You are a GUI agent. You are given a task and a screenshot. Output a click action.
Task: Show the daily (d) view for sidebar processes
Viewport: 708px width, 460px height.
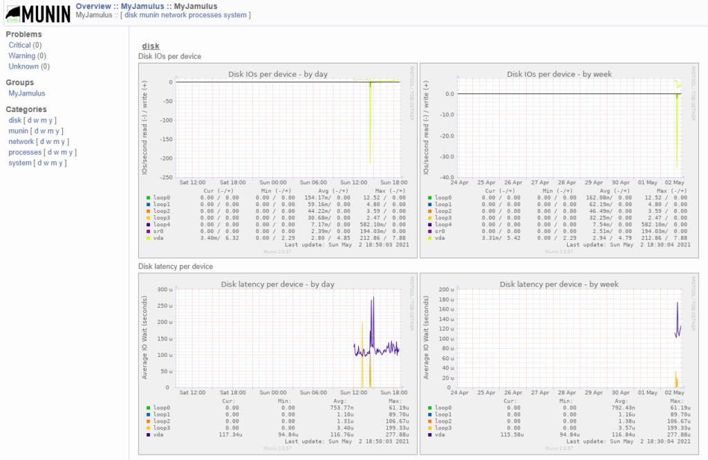pyautogui.click(x=50, y=152)
